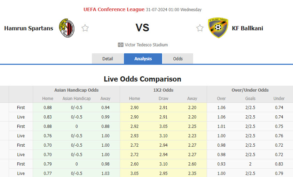Click the 3.05 home odds in last Live row

[135, 173]
